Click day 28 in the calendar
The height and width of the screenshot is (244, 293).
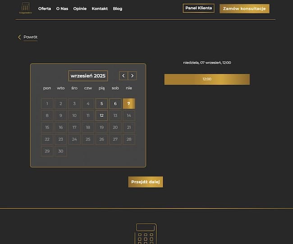[129, 139]
